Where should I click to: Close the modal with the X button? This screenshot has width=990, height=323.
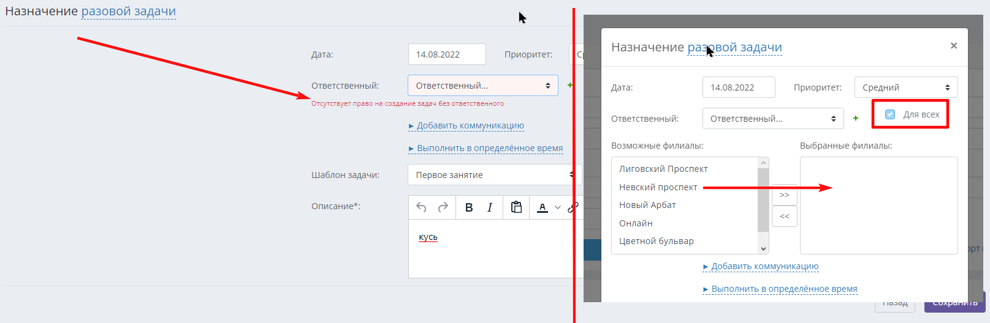click(954, 45)
